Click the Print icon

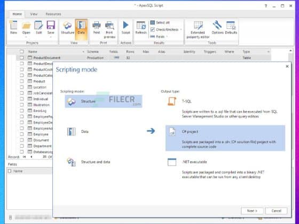(x=97, y=28)
